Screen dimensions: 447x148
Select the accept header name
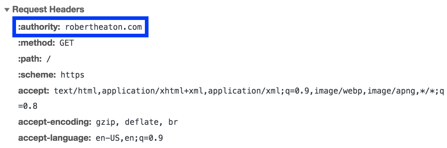coord(33,91)
